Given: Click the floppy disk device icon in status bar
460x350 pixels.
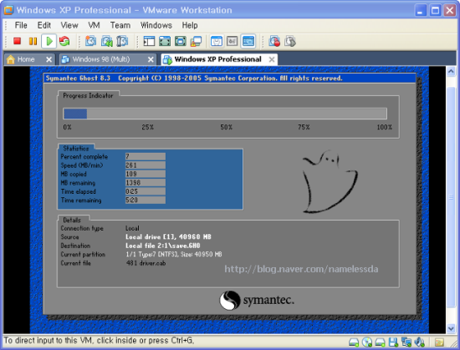Looking at the screenshot, I should (x=393, y=342).
